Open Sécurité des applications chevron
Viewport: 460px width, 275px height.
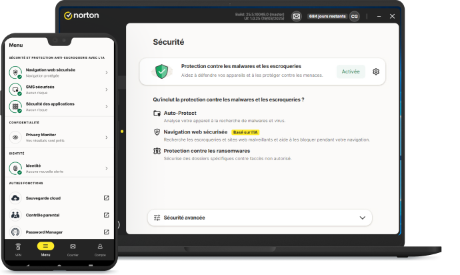click(107, 105)
